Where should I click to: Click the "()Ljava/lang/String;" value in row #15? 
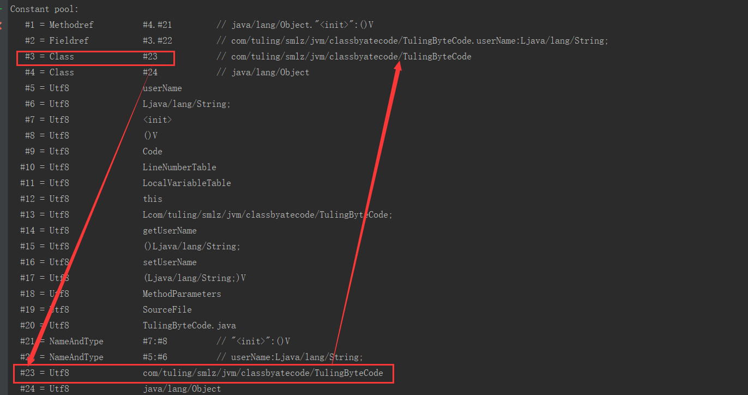192,246
